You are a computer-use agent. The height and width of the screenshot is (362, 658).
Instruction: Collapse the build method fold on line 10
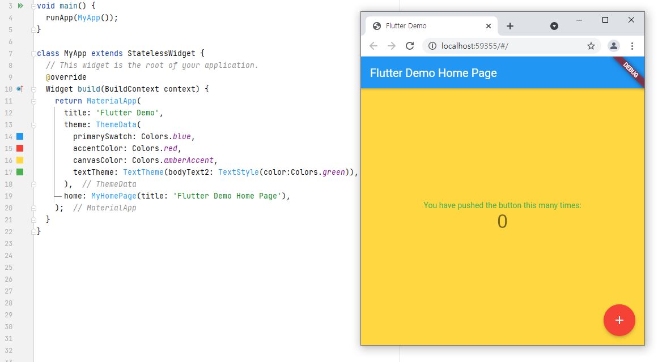click(33, 89)
